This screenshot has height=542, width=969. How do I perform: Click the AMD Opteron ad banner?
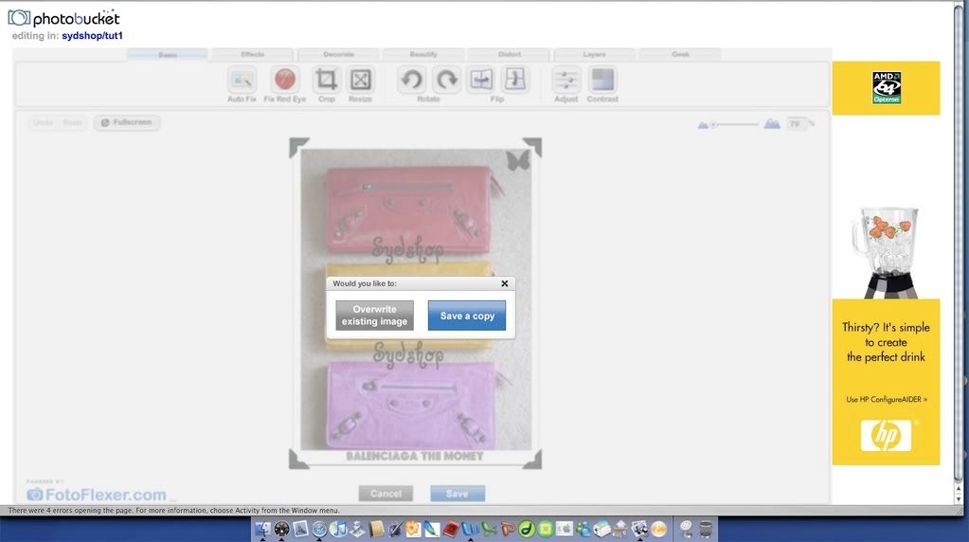pos(886,88)
